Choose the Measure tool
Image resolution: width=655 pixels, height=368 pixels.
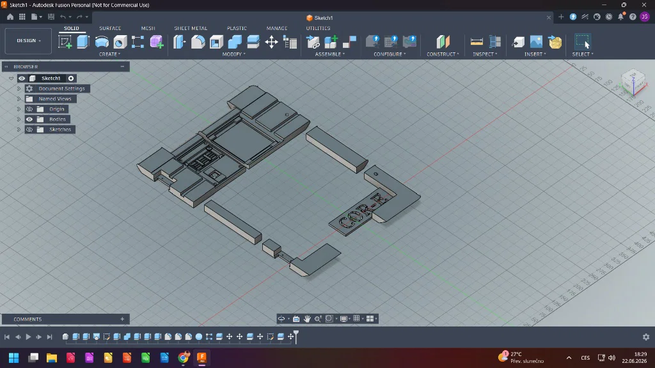pyautogui.click(x=477, y=42)
